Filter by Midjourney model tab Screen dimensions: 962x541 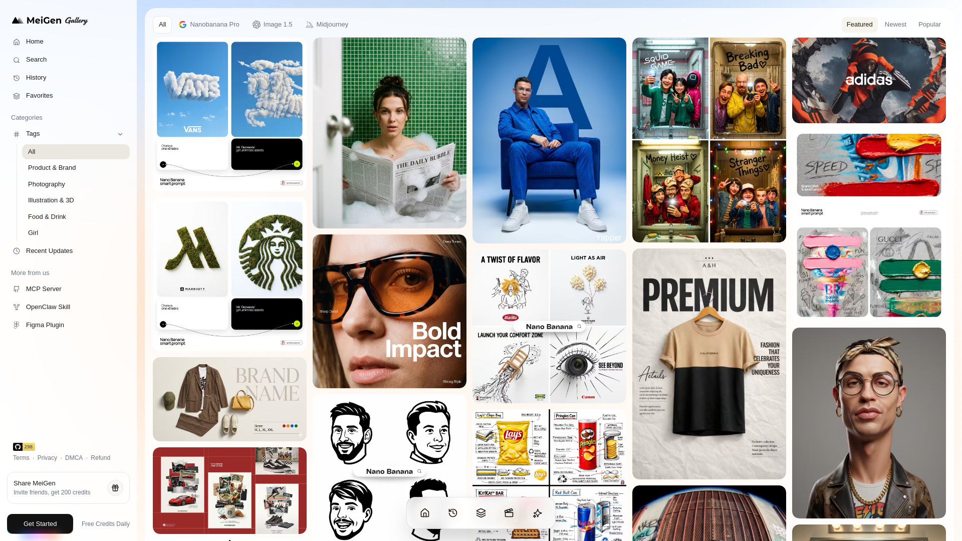(327, 25)
